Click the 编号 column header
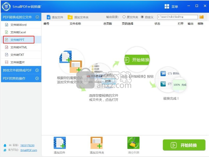 [x=46, y=24]
